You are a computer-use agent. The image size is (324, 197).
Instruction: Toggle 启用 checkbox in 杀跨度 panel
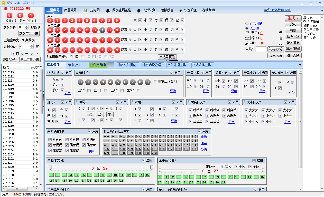(x=174, y=102)
